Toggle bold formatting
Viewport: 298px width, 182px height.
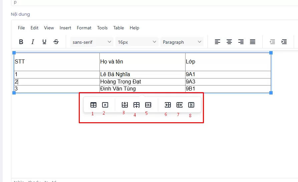tap(21, 42)
